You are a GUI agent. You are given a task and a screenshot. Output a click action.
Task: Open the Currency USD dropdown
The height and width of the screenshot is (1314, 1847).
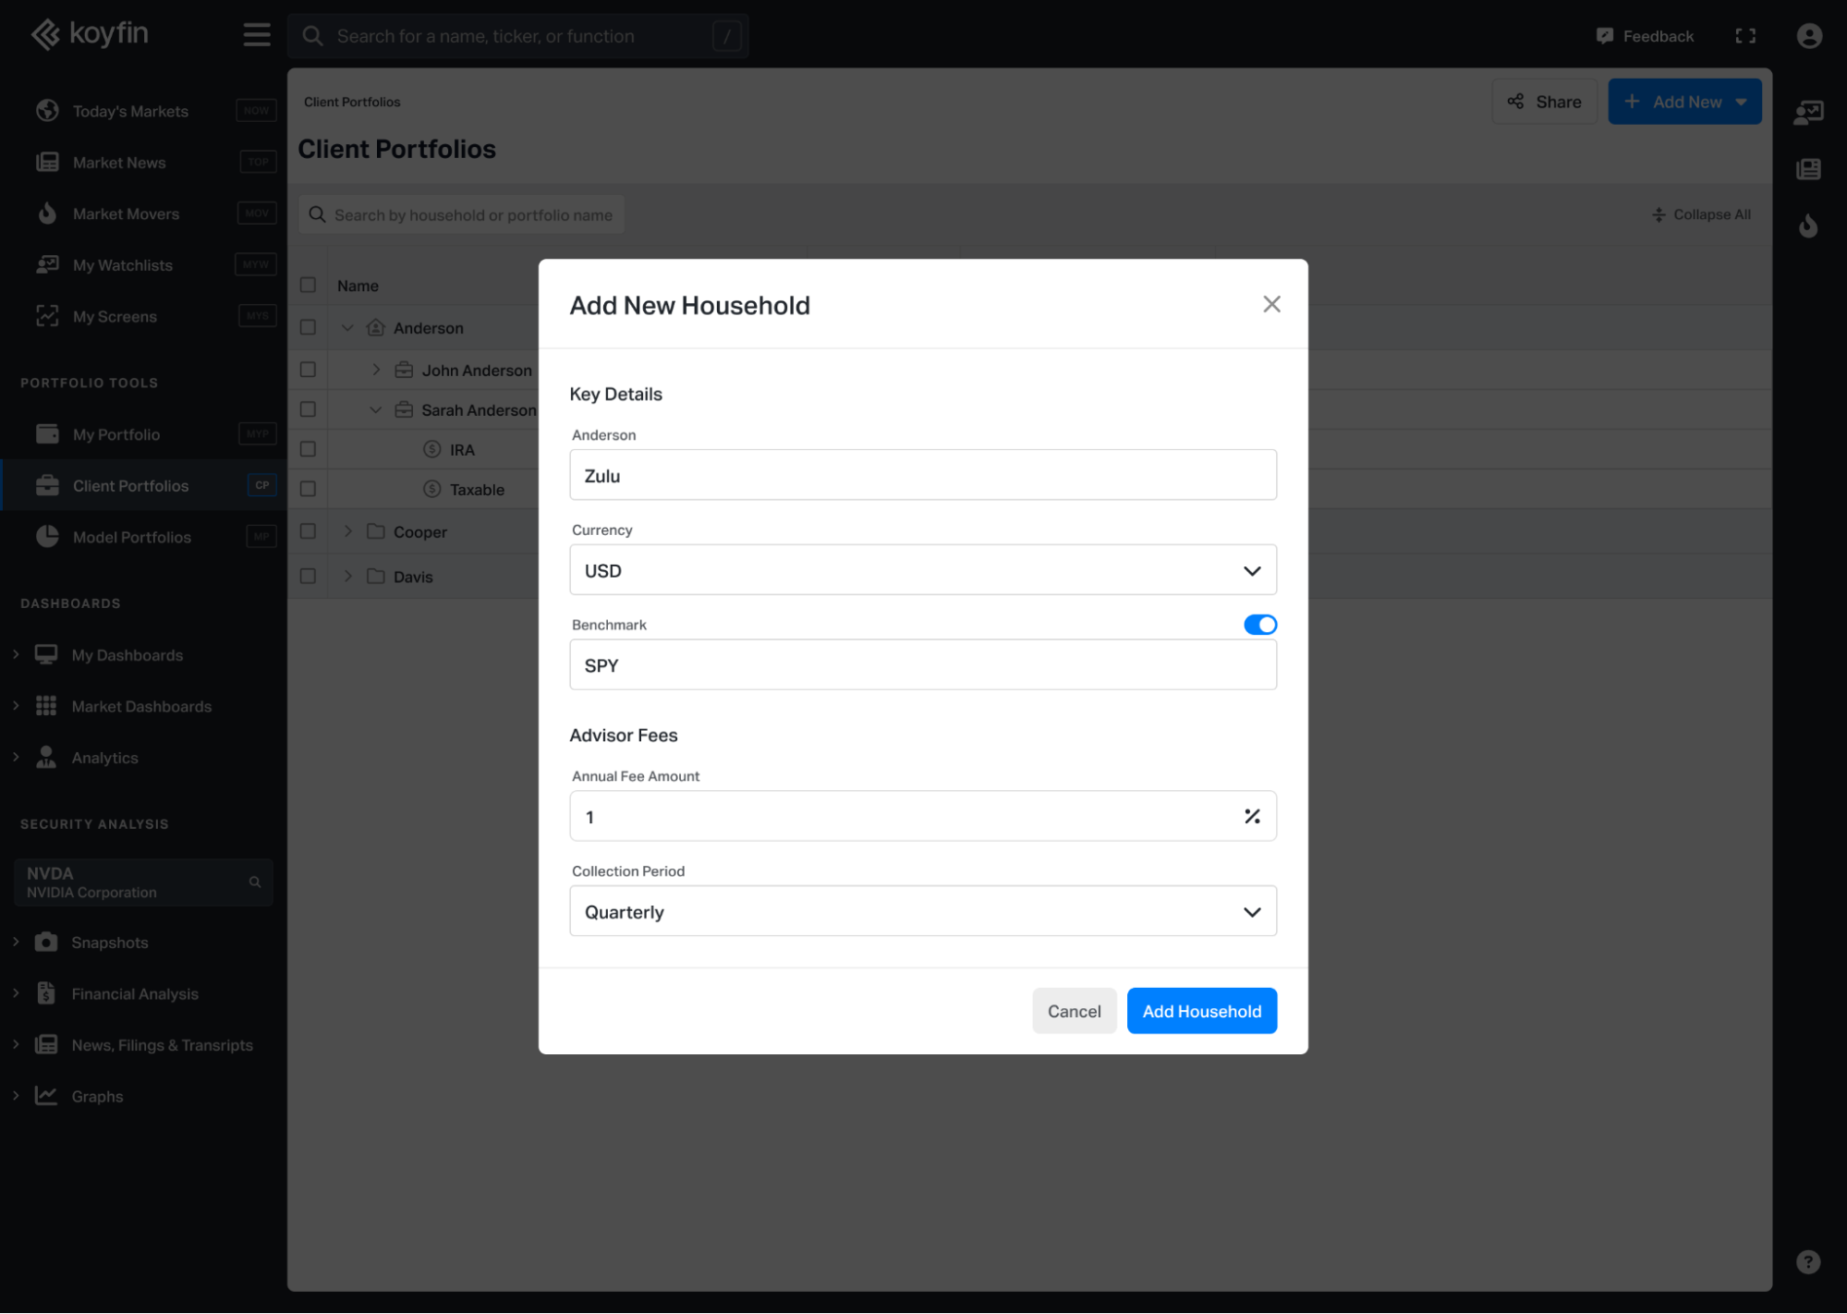922,570
